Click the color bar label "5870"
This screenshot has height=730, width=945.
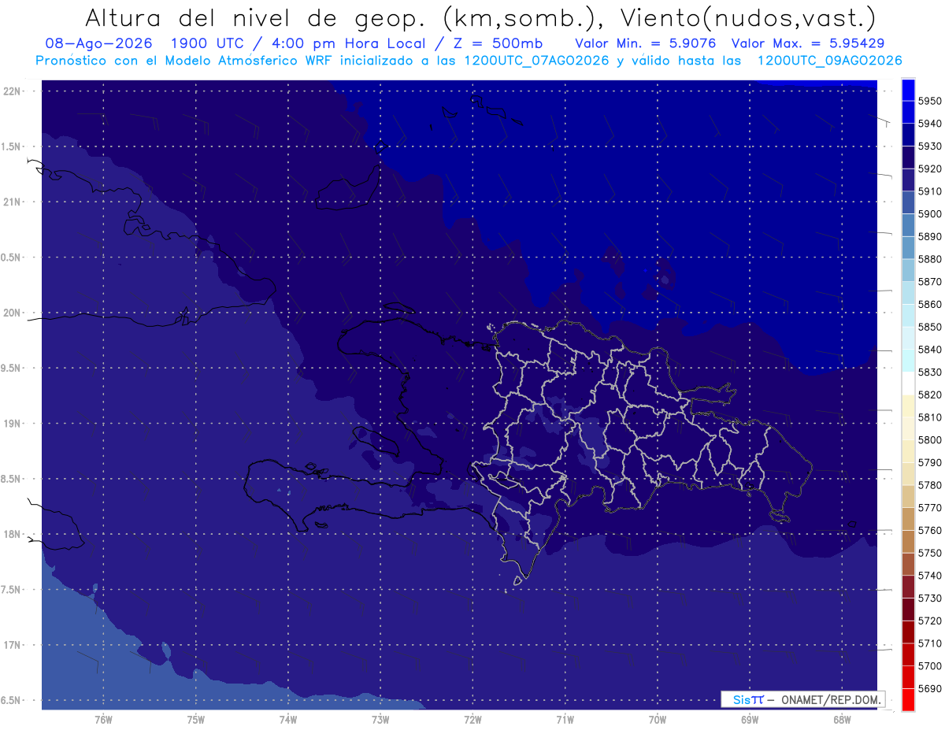pyautogui.click(x=930, y=282)
